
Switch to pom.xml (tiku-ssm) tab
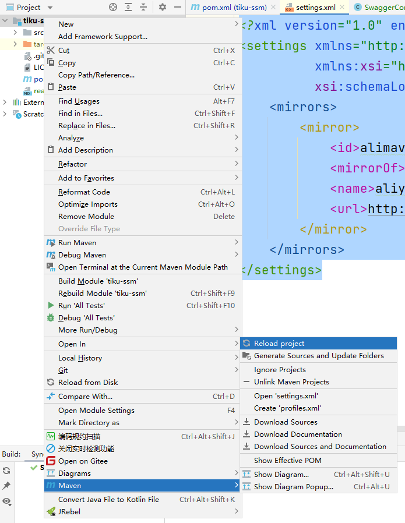point(234,8)
